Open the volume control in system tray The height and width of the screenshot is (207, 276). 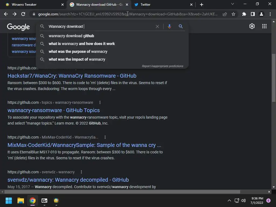pyautogui.click(x=243, y=201)
